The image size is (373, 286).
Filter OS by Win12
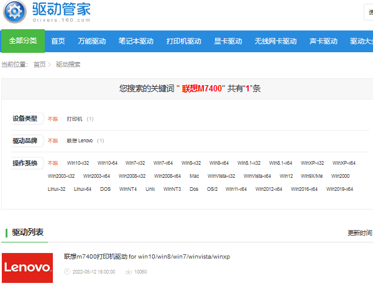pos(286,176)
